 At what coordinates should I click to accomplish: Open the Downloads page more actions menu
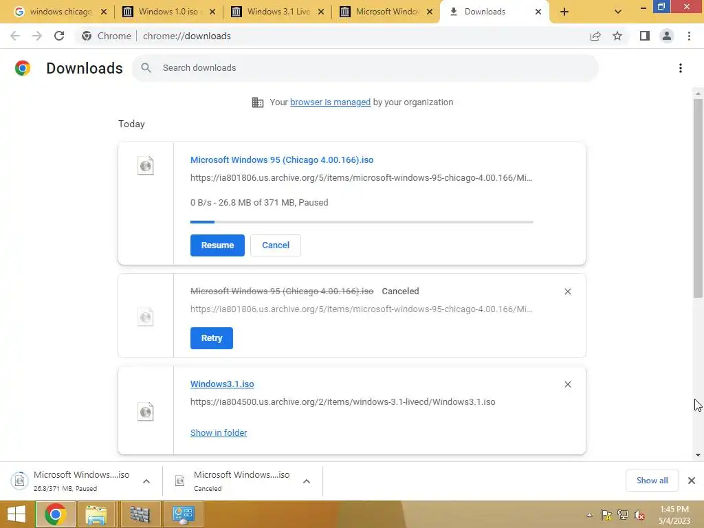tap(681, 68)
